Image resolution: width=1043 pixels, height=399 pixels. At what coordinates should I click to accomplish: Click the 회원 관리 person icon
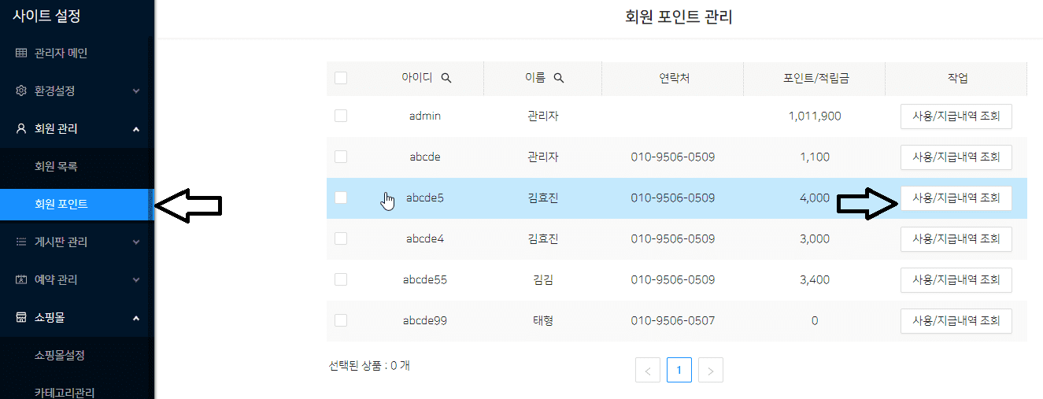pyautogui.click(x=21, y=128)
